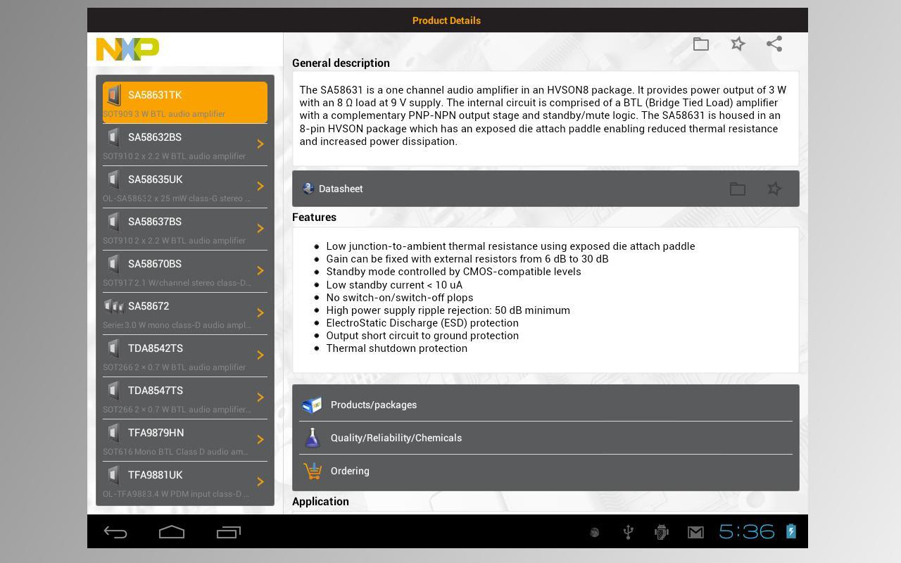Tap the Product Details title
The width and height of the screenshot is (901, 563).
click(446, 20)
